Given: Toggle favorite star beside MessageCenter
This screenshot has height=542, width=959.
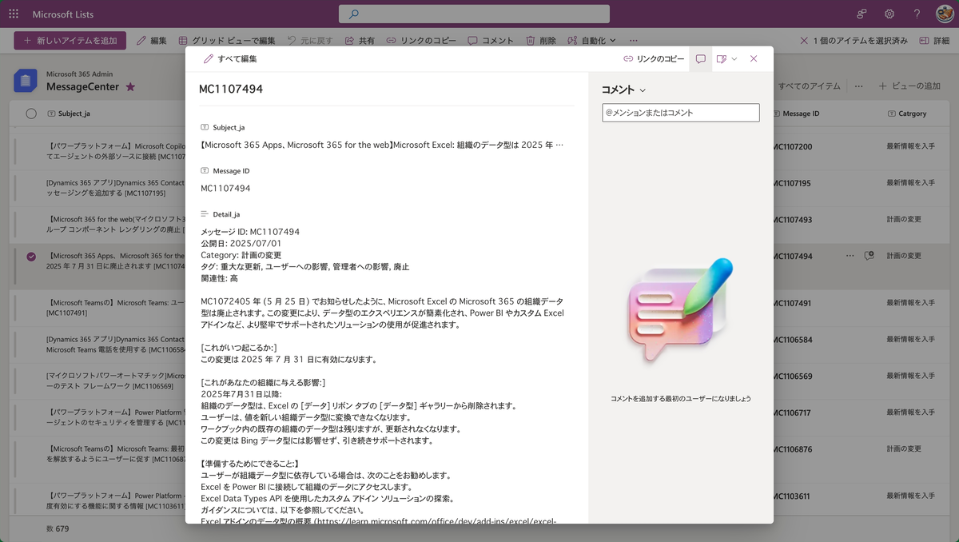Looking at the screenshot, I should [130, 86].
